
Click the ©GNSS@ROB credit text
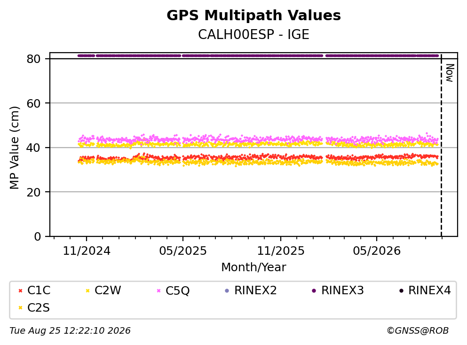tap(418, 331)
